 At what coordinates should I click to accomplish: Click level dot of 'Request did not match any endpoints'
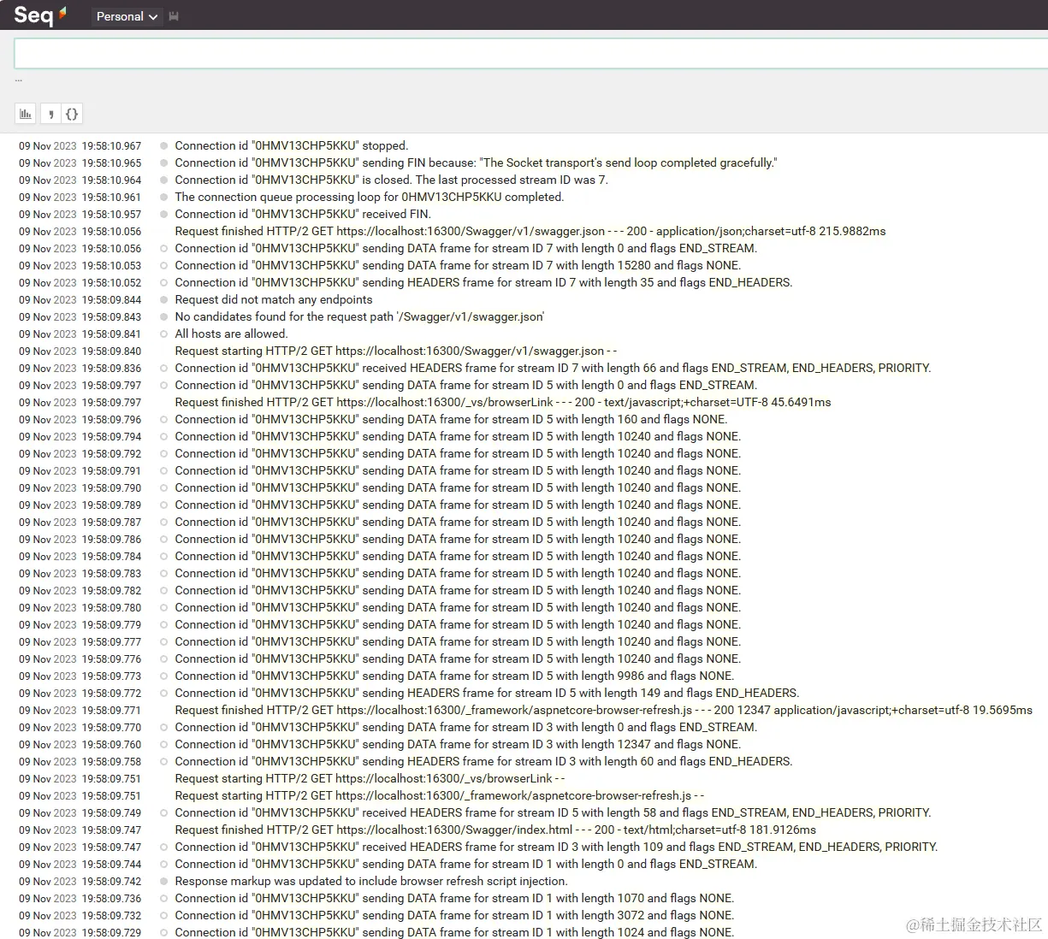click(x=163, y=300)
